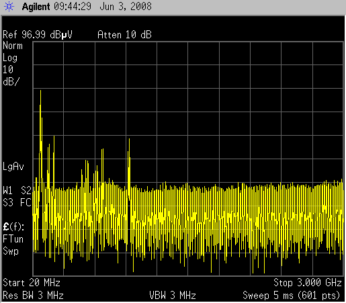Select the Ref 96.99 dBµV readout

pos(38,35)
